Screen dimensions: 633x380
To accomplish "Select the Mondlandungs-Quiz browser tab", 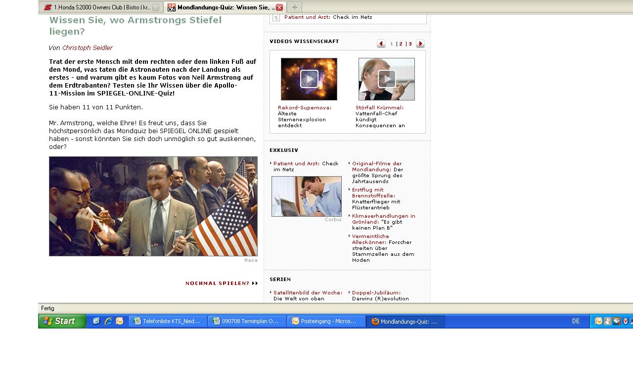I will coord(221,7).
